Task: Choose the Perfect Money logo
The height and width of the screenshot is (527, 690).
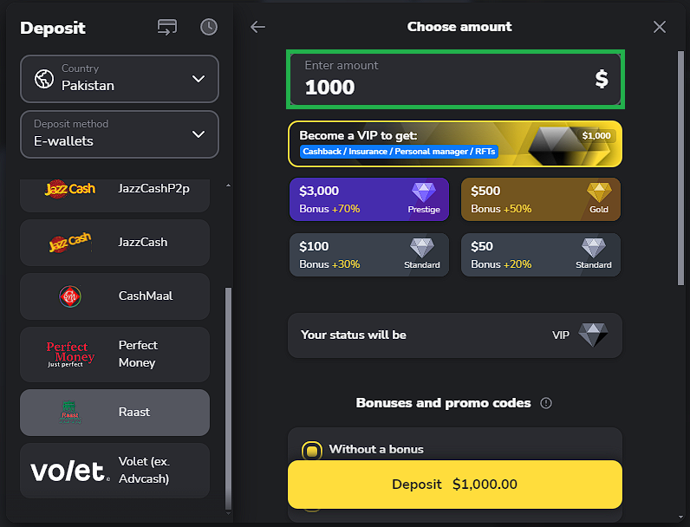Action: [x=70, y=354]
